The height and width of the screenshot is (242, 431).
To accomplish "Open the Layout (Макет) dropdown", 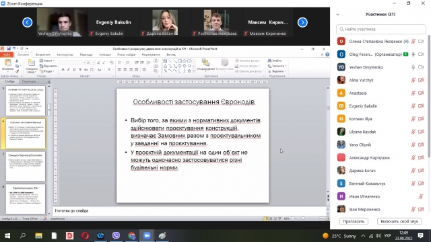I will point(47,61).
